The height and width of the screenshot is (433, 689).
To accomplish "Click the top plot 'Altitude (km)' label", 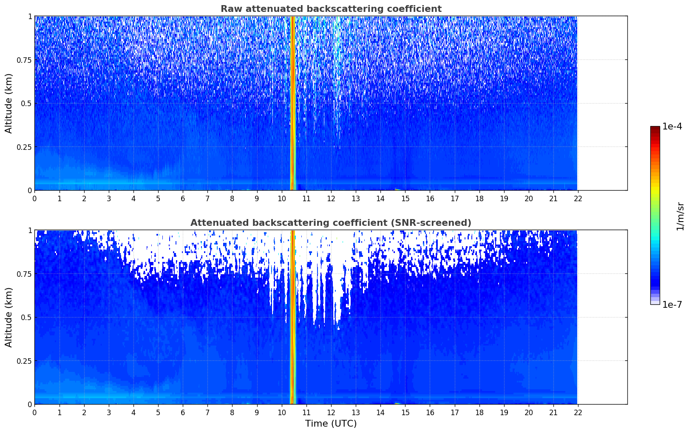I will 9,103.
